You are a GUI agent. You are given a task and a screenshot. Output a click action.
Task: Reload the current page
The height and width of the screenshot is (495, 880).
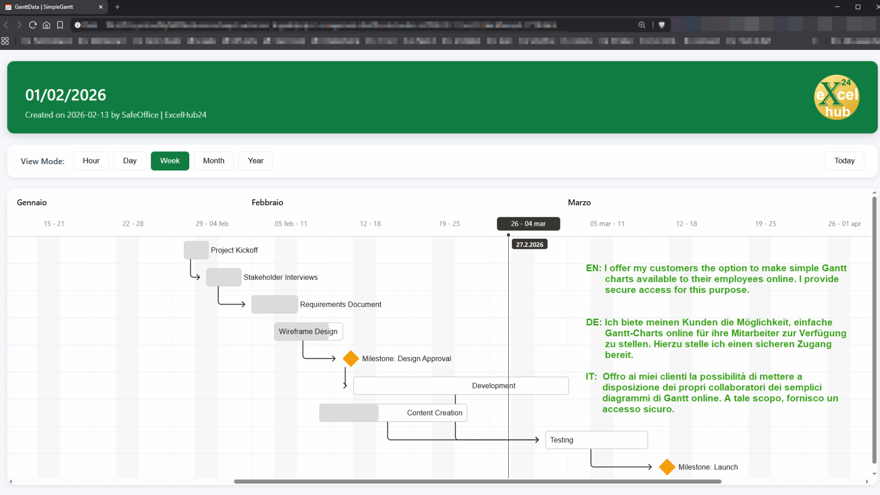(x=33, y=25)
